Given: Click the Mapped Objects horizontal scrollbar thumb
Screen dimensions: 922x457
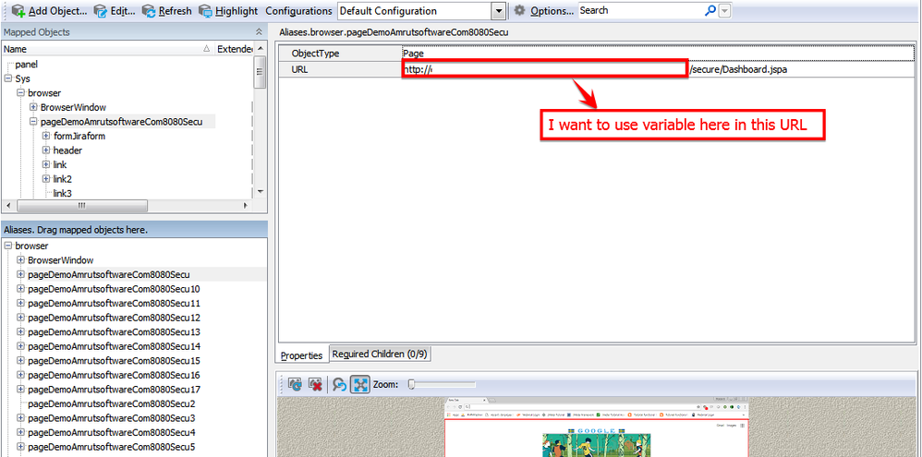Looking at the screenshot, I should tap(81, 206).
